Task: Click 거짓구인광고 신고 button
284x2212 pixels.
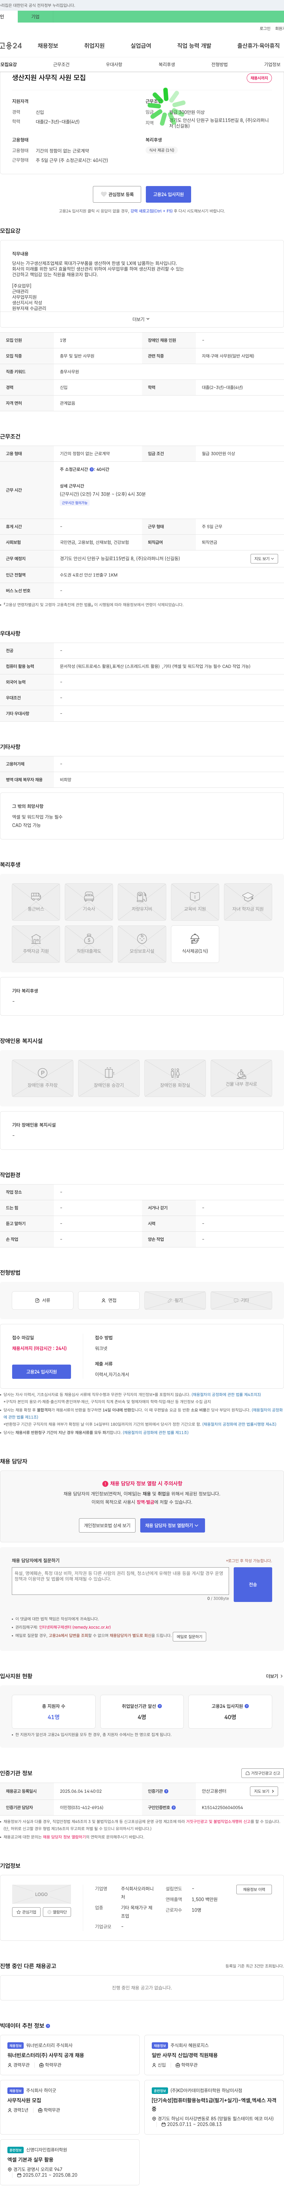Action: [263, 1773]
